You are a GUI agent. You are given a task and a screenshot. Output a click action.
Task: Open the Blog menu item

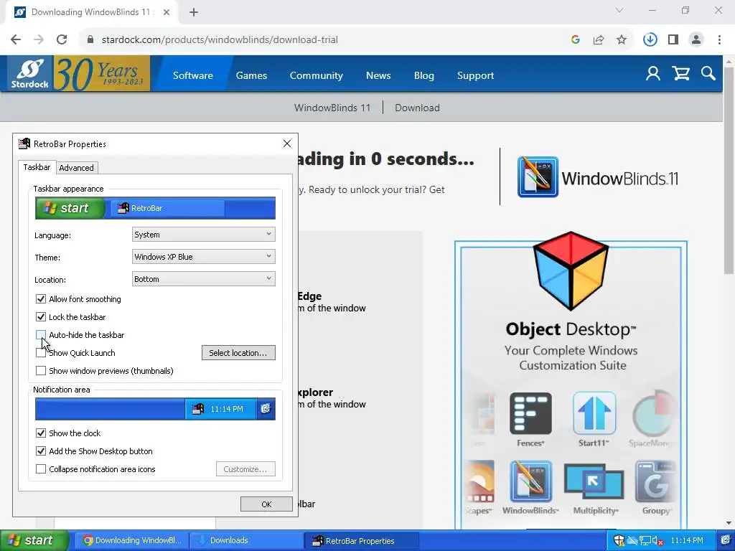click(x=423, y=75)
